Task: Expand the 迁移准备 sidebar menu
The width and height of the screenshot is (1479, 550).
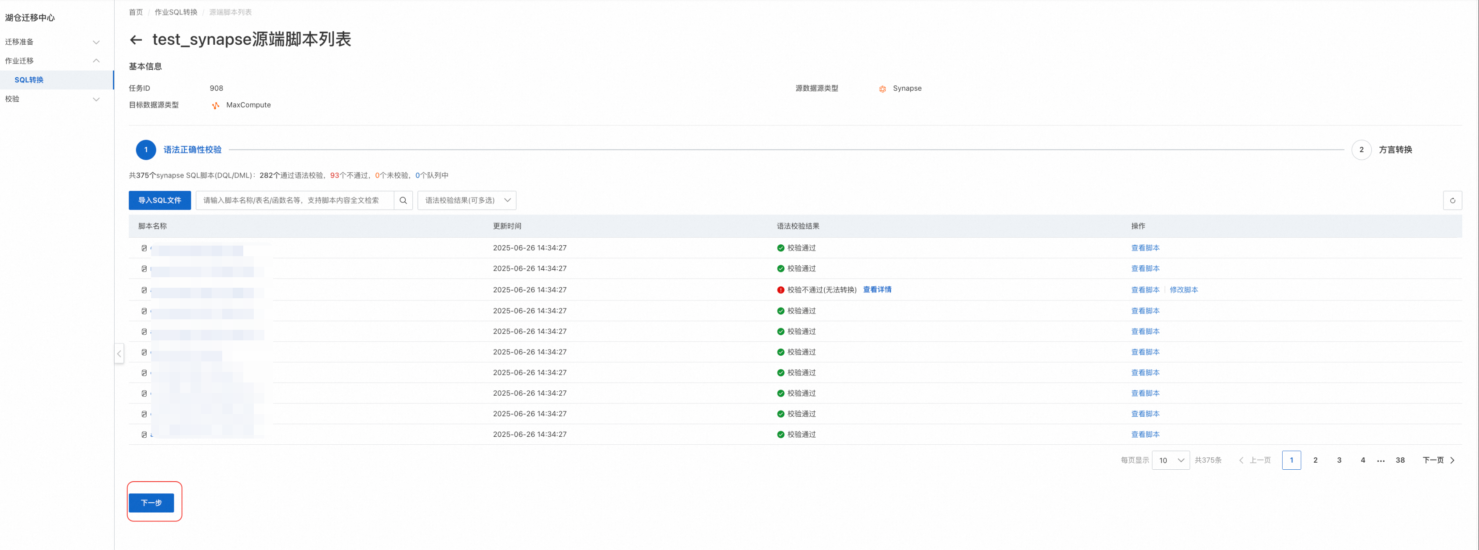Action: pos(57,42)
